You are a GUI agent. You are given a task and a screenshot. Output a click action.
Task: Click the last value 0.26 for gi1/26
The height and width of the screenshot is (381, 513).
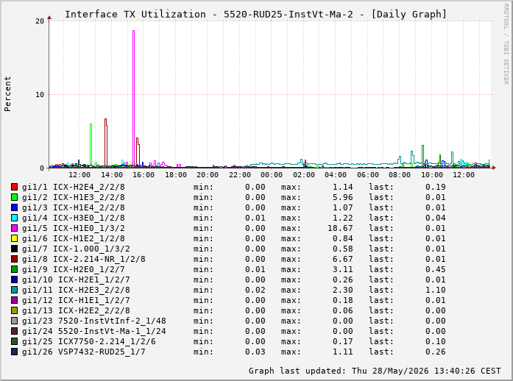click(x=436, y=352)
